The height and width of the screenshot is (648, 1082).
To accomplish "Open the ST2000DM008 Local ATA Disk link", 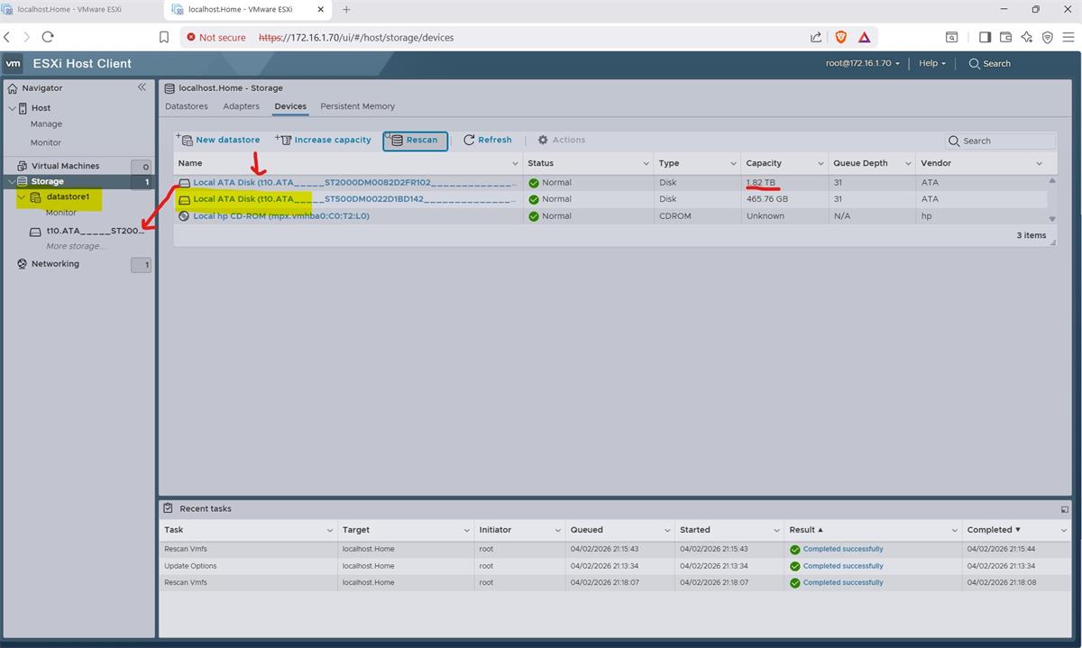I will tap(354, 183).
